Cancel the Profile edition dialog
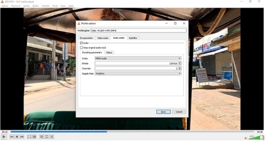The height and width of the screenshot is (141, 265). point(179,112)
